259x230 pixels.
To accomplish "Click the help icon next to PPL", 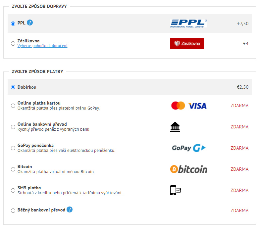I will coord(30,23).
